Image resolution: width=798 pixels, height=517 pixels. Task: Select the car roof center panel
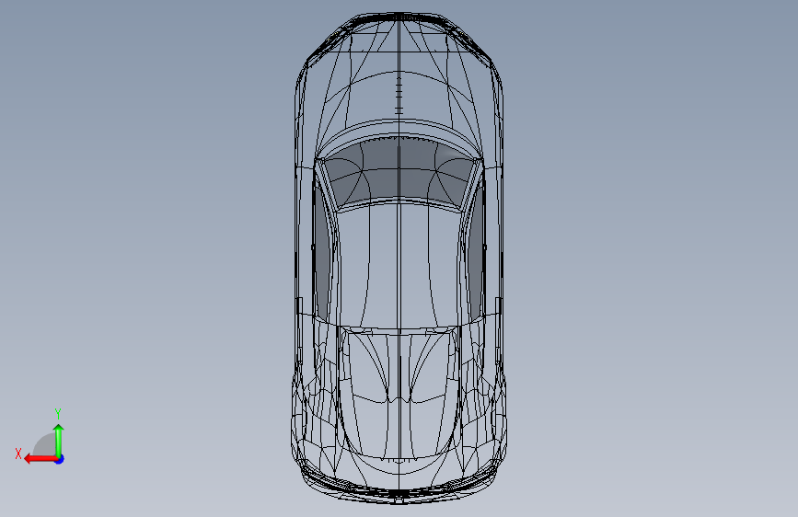399,265
